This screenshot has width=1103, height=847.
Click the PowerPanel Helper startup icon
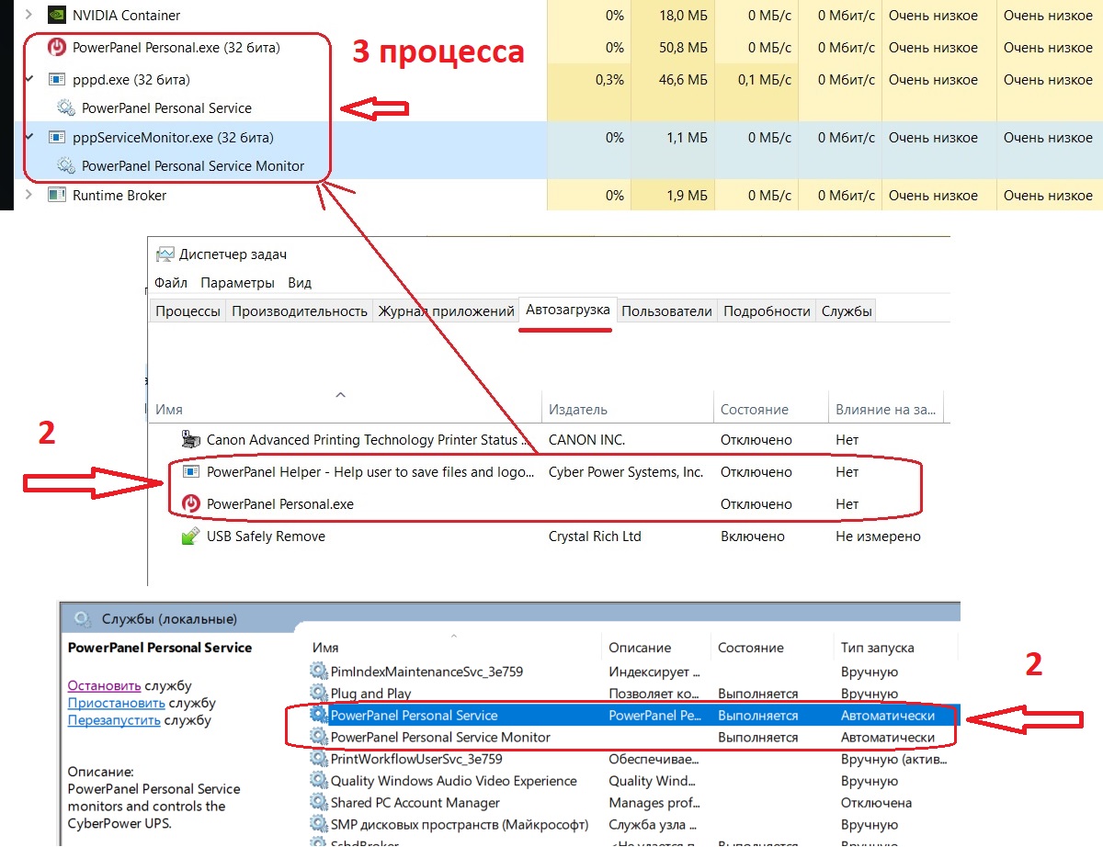(x=191, y=472)
